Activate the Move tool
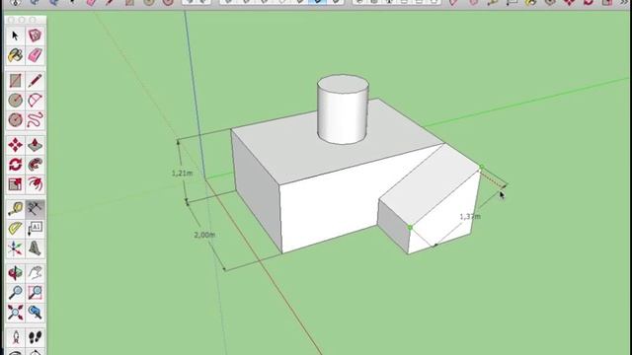This screenshot has height=355, width=632. (x=16, y=145)
